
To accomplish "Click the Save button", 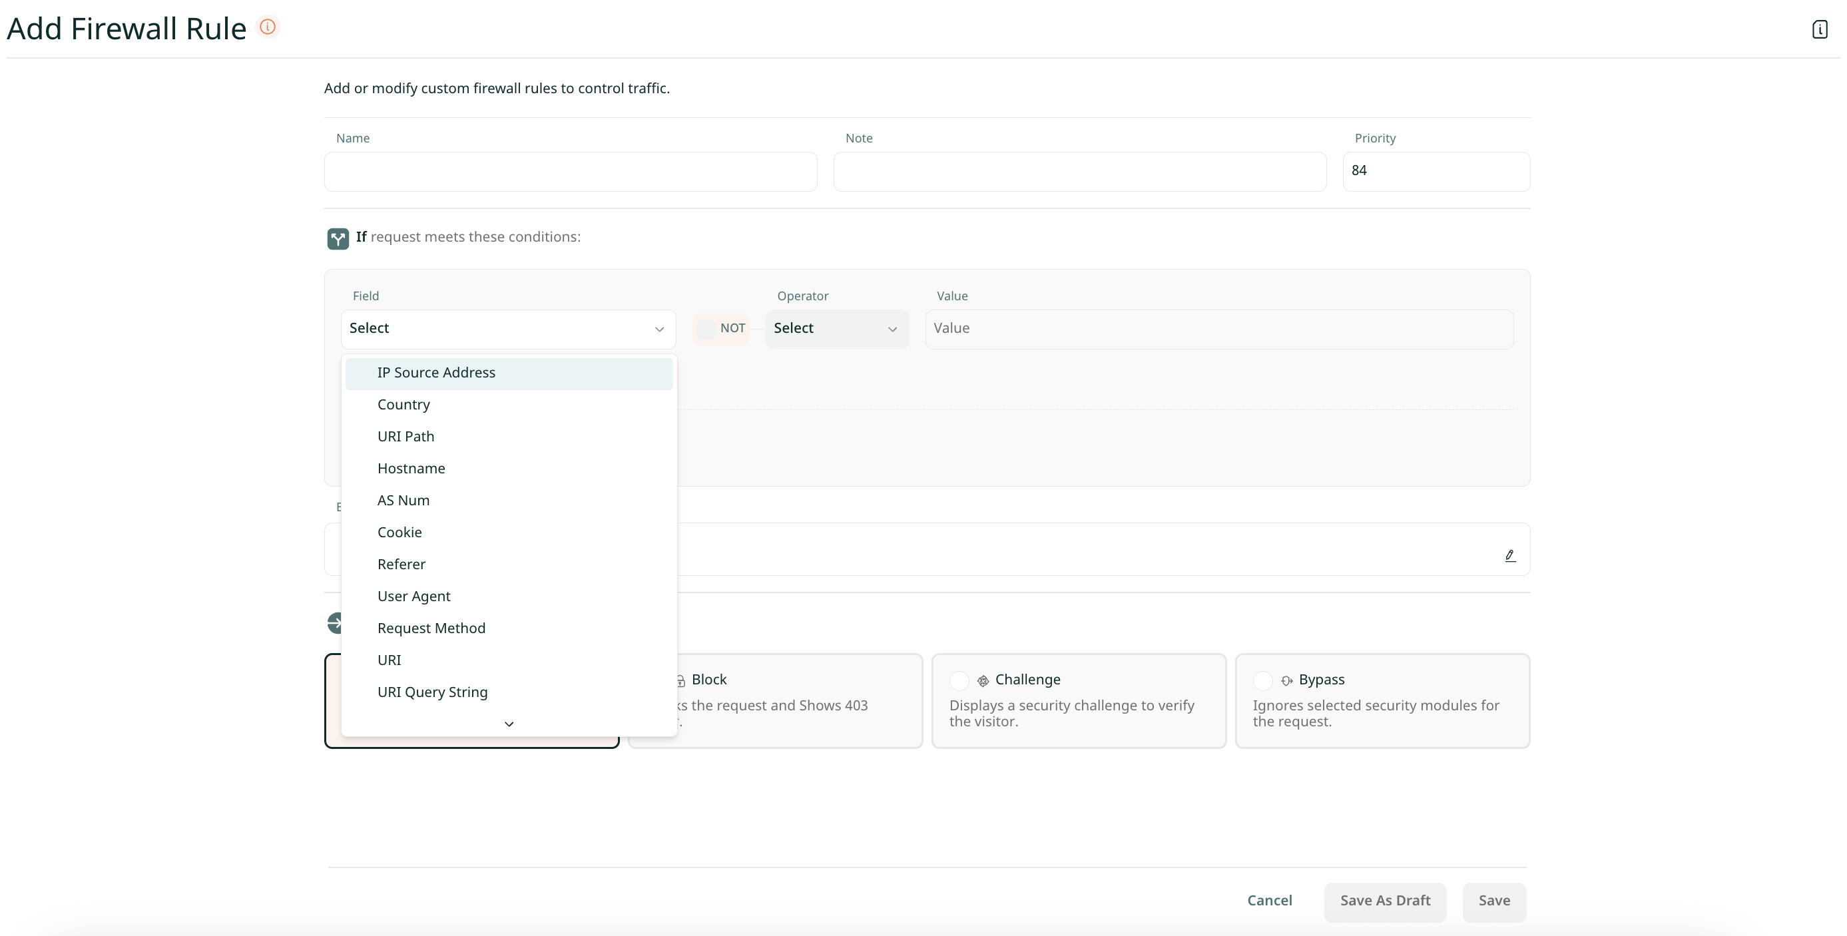I will point(1493,901).
